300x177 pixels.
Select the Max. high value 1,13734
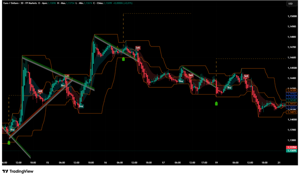pos(70,3)
